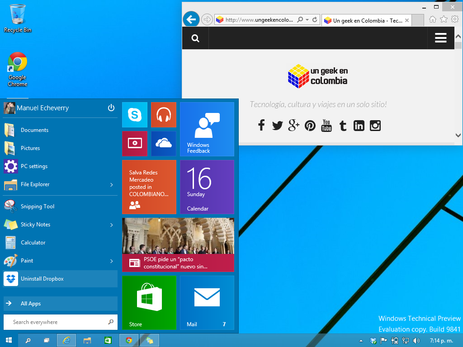Click the network tray icon
This screenshot has height=347, width=463.
point(406,341)
